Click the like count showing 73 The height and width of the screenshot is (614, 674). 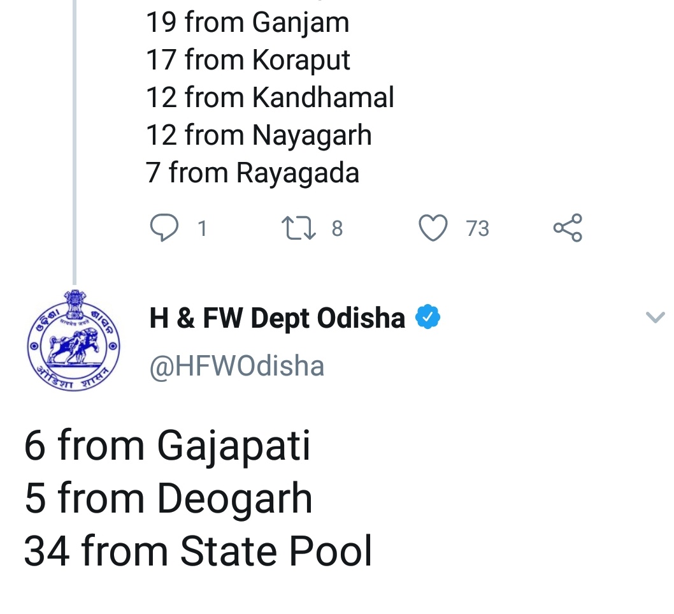[x=477, y=228]
